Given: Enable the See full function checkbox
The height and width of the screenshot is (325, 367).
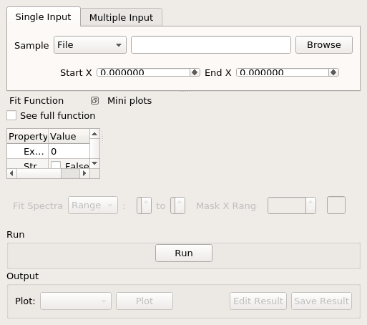Looking at the screenshot, I should (x=11, y=115).
